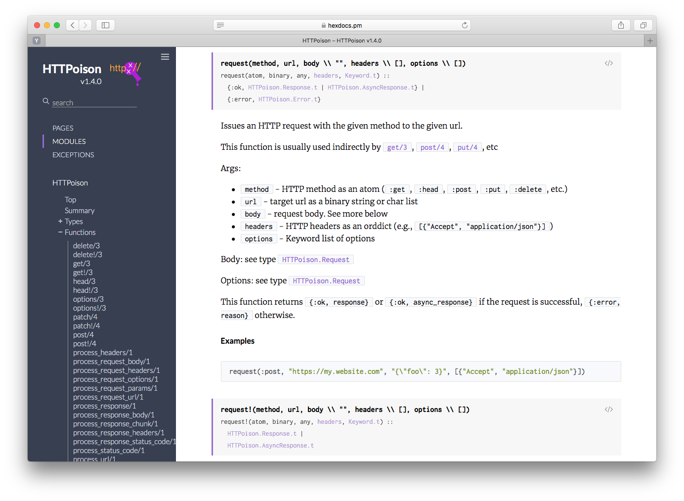Open HTTPoison.Response.t type in request spec
The width and height of the screenshot is (684, 501).
point(283,88)
